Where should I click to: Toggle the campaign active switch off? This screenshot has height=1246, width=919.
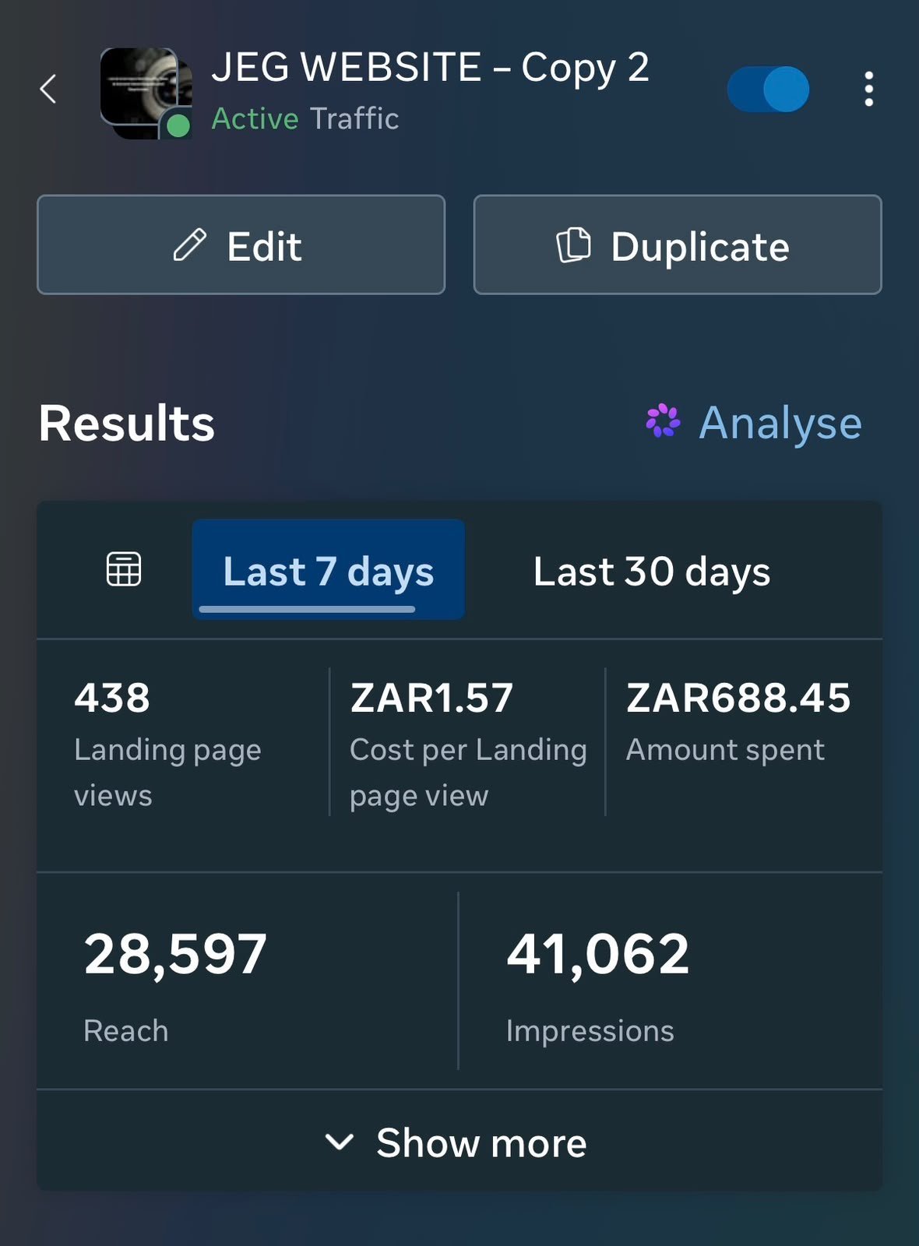click(x=768, y=89)
